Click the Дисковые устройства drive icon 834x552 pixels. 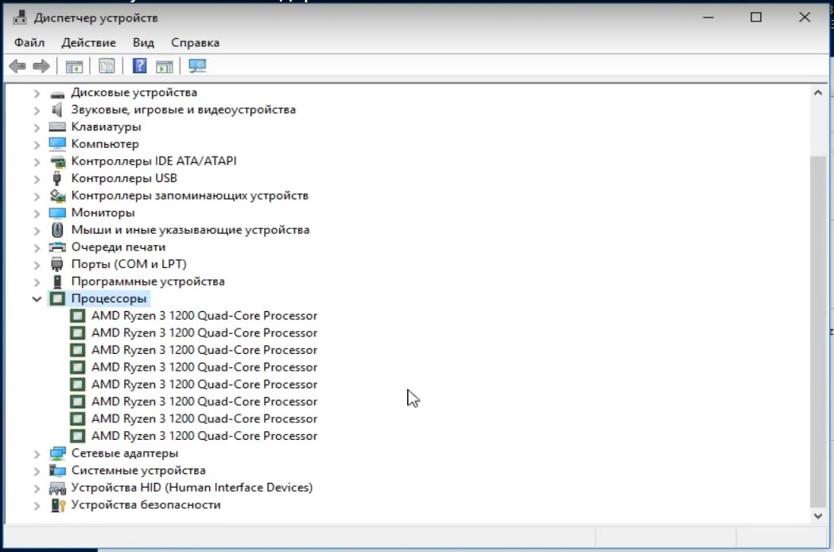coord(57,94)
